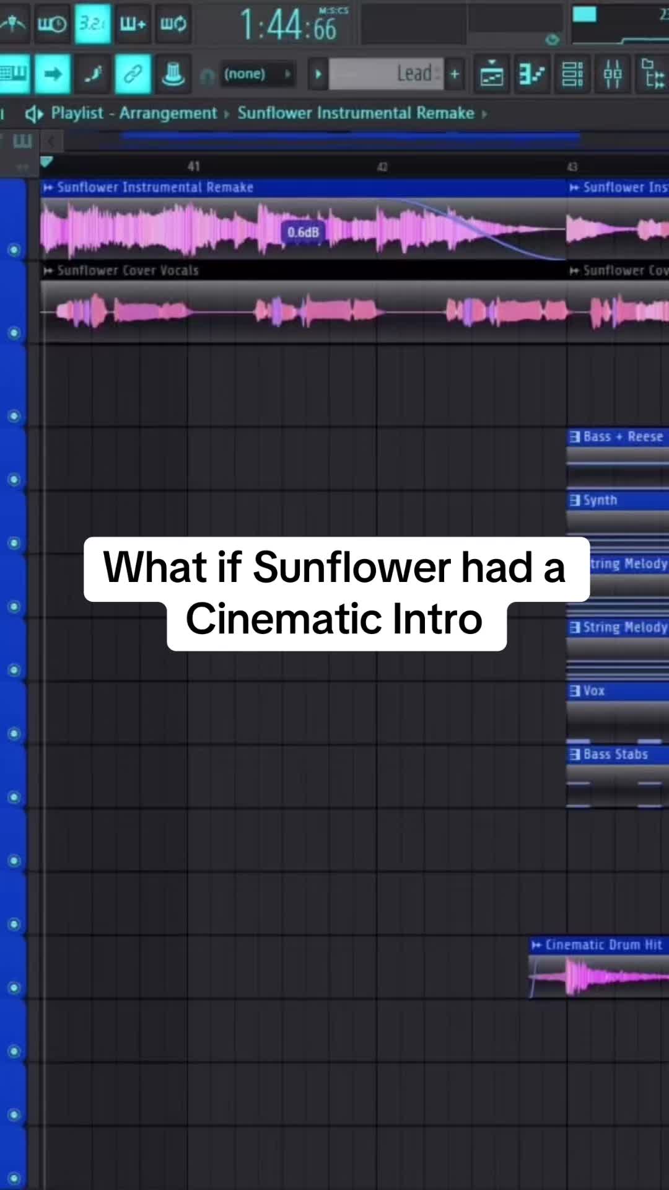
Task: Toggle typing keyboard to piano
Action: pos(14,74)
